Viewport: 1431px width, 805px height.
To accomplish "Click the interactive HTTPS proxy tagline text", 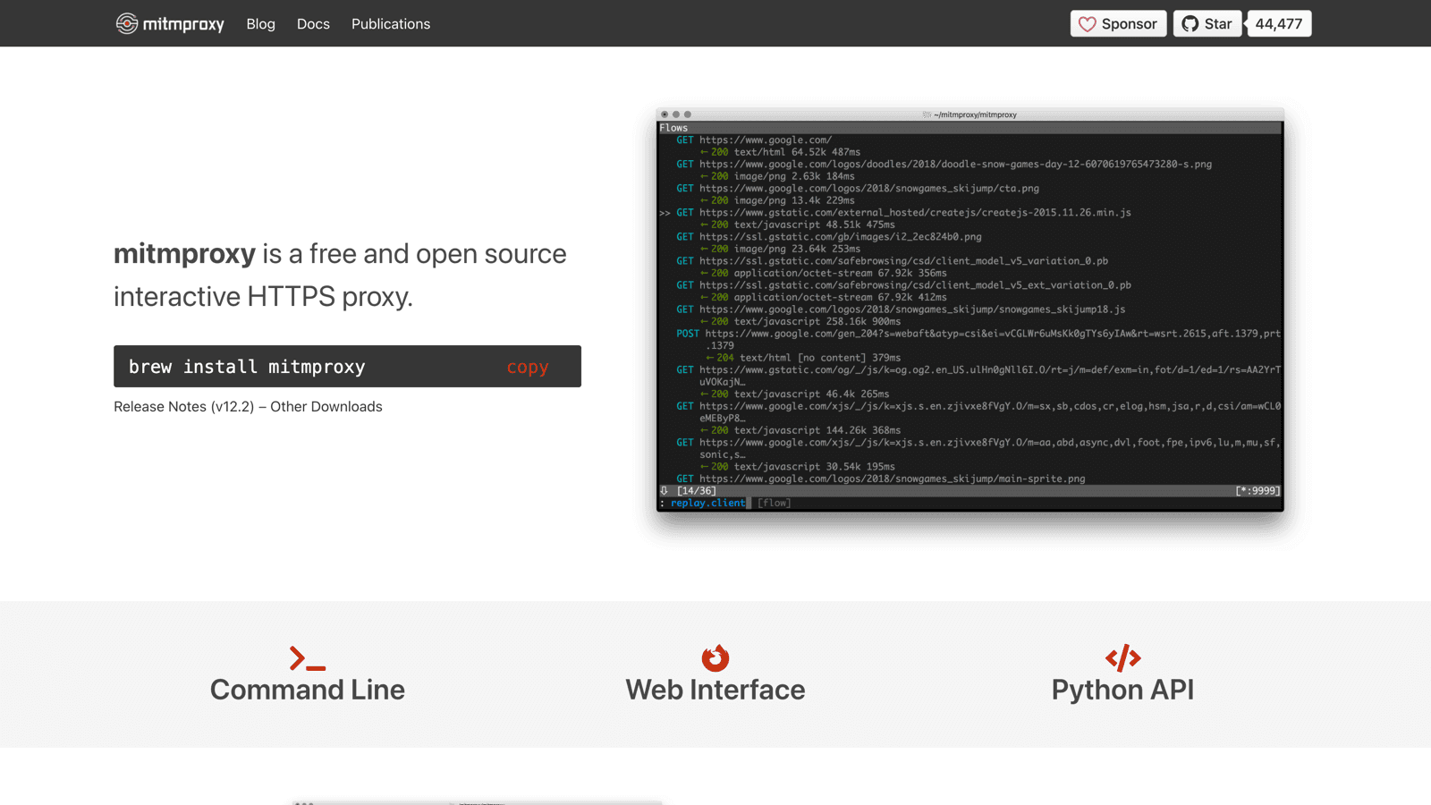I will pos(263,296).
